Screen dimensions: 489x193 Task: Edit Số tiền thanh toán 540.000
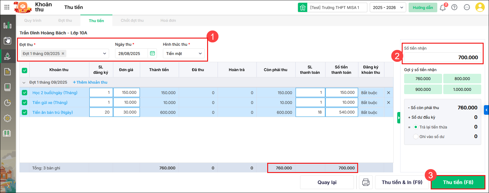pyautogui.click(x=342, y=112)
